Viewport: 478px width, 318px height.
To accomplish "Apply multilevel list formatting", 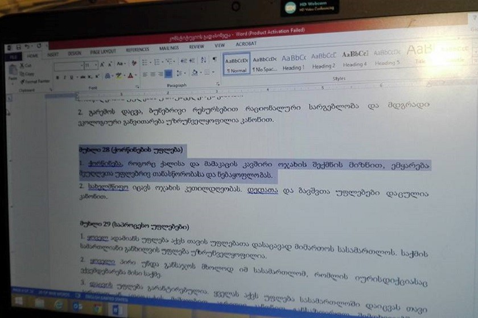I will coord(169,61).
